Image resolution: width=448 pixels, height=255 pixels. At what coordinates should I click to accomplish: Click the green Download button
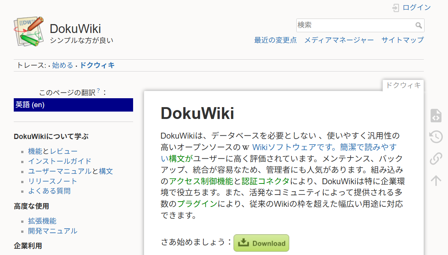pos(261,243)
